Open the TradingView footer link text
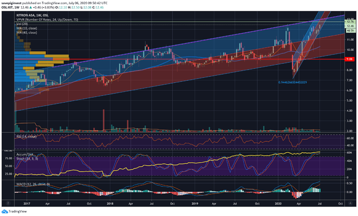Image resolution: width=358 pixels, height=216 pixels. (x=18, y=211)
